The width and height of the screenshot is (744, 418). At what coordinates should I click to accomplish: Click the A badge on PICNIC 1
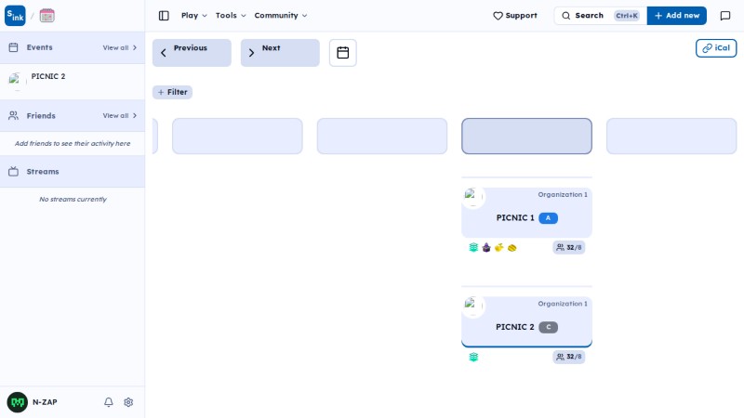(x=548, y=218)
